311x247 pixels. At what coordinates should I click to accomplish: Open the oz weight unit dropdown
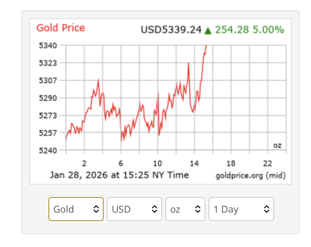click(185, 209)
